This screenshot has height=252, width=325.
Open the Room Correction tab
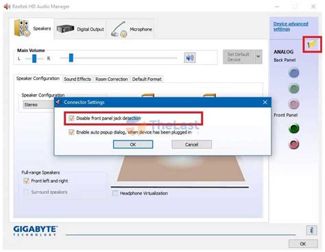[x=112, y=79]
